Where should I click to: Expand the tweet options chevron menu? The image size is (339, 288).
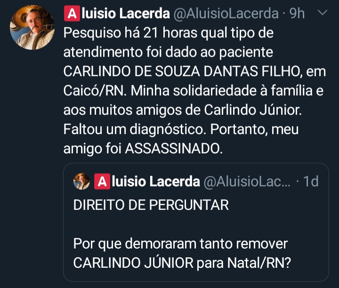click(323, 13)
